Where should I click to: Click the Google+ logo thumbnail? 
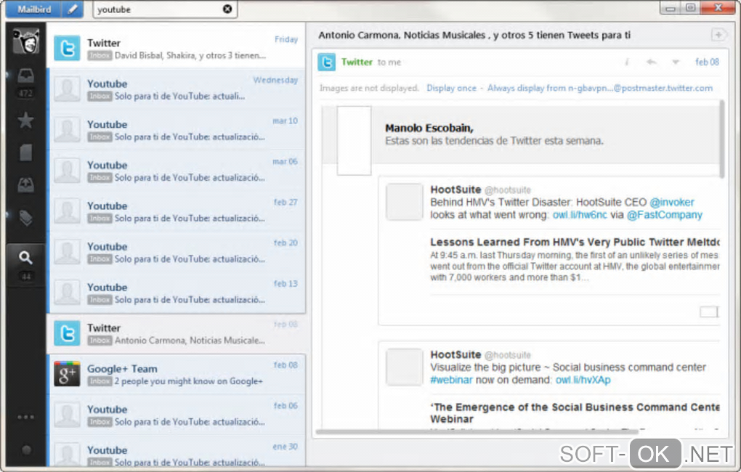67,374
